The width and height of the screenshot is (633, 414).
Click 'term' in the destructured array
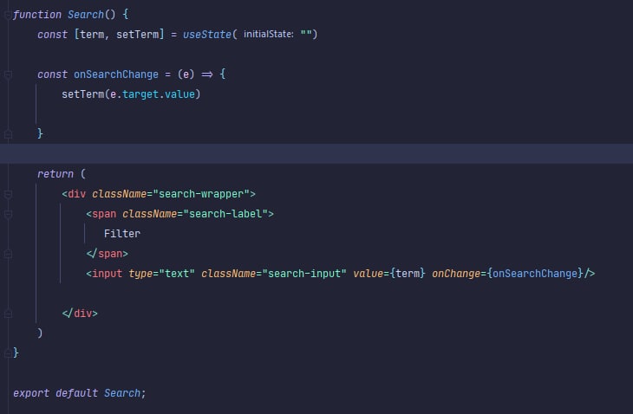tap(92, 35)
